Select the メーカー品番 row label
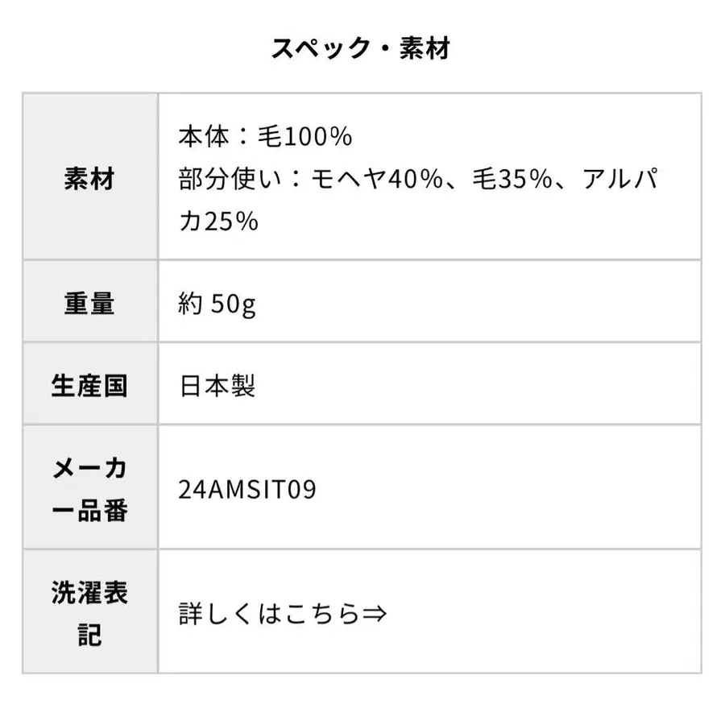Screen dimensions: 725x725 pos(89,488)
